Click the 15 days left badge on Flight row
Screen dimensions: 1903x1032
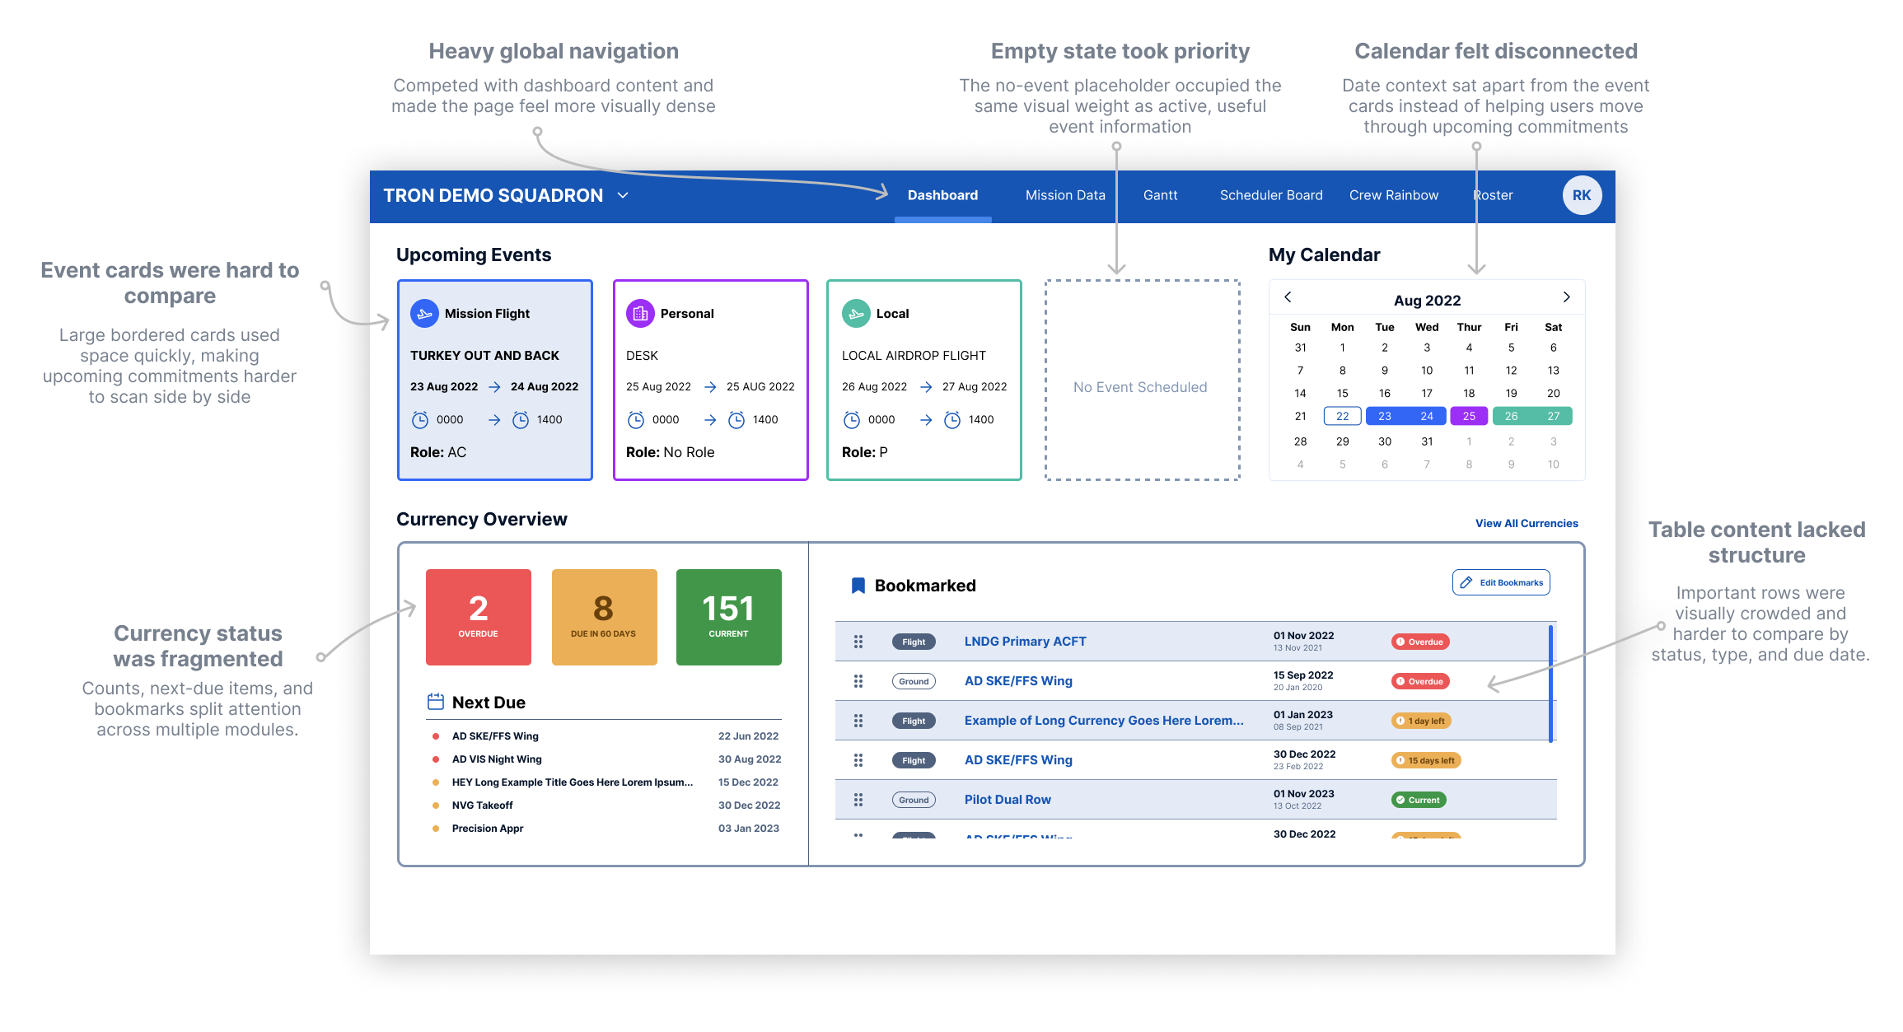[1426, 760]
